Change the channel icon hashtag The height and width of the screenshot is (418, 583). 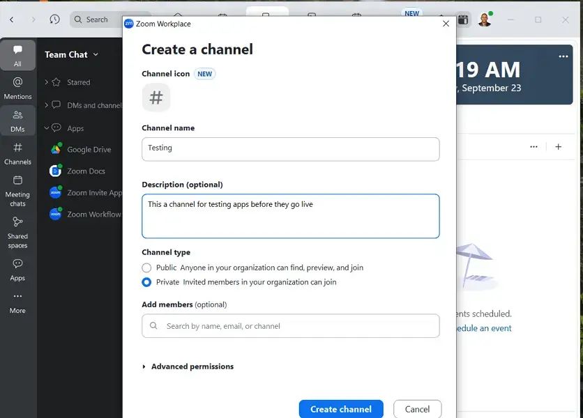156,98
